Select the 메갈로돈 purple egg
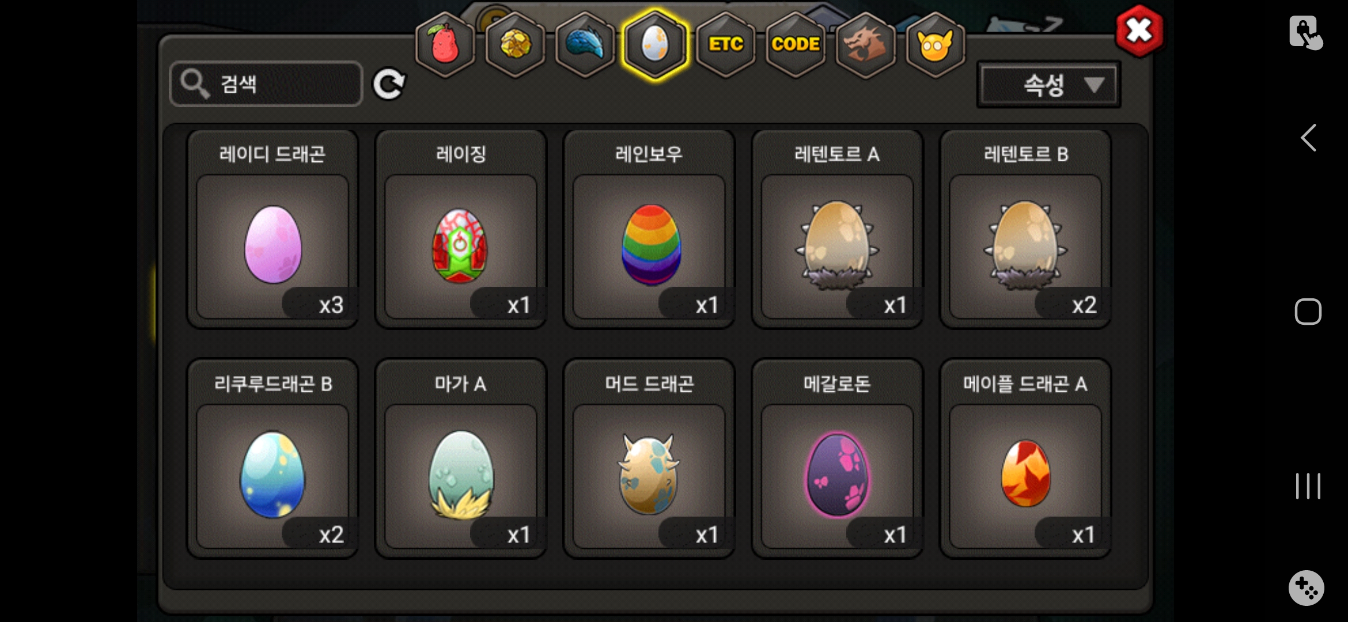The height and width of the screenshot is (622, 1348). pos(837,458)
